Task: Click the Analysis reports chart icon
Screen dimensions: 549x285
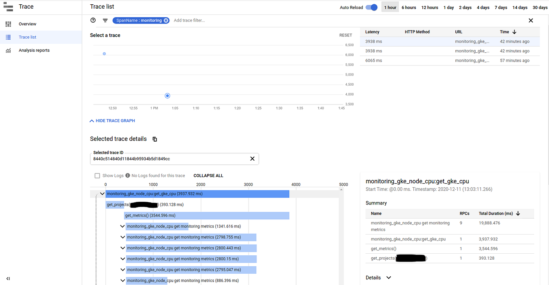Action: [x=8, y=50]
